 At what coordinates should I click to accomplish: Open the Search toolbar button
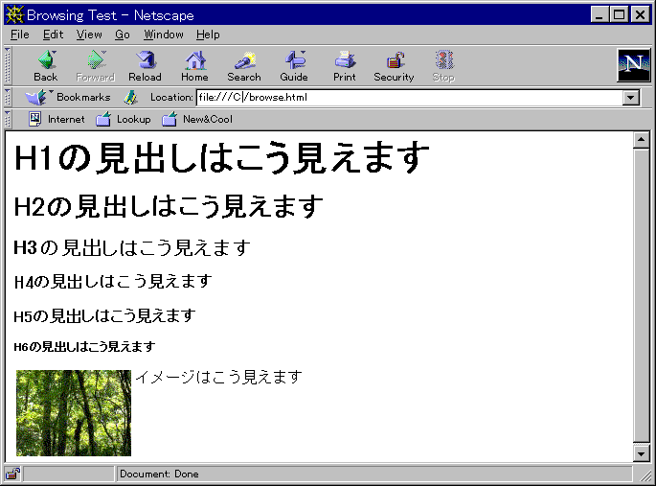point(244,66)
